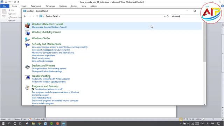Click the Control Panel search box
Viewport: 224px width, 126px height.
tap(185, 16)
